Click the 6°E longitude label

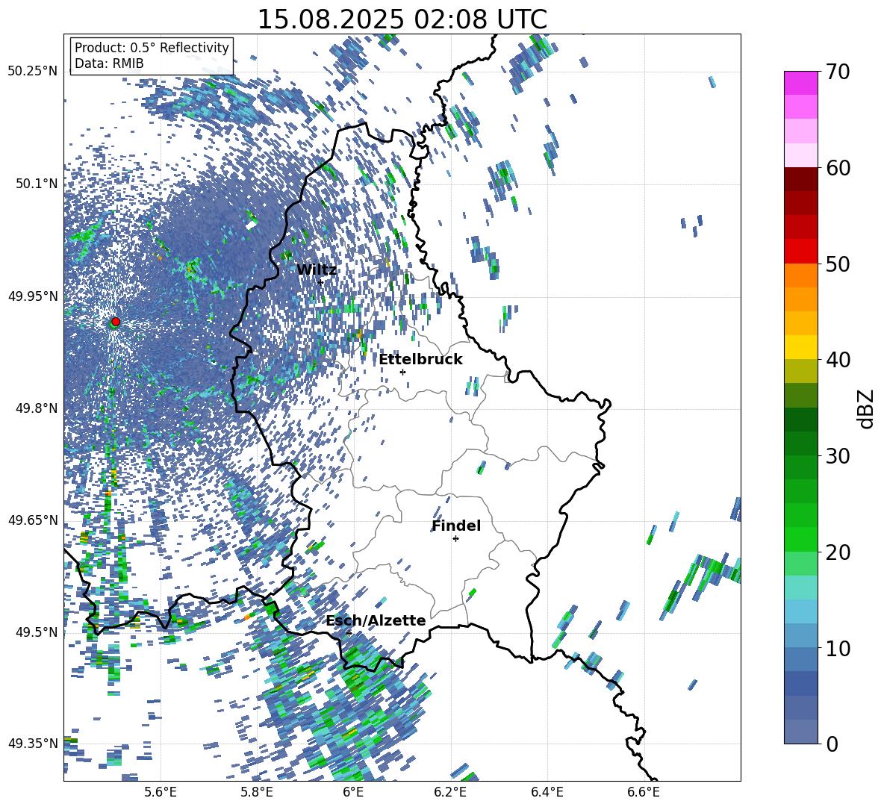pos(353,792)
